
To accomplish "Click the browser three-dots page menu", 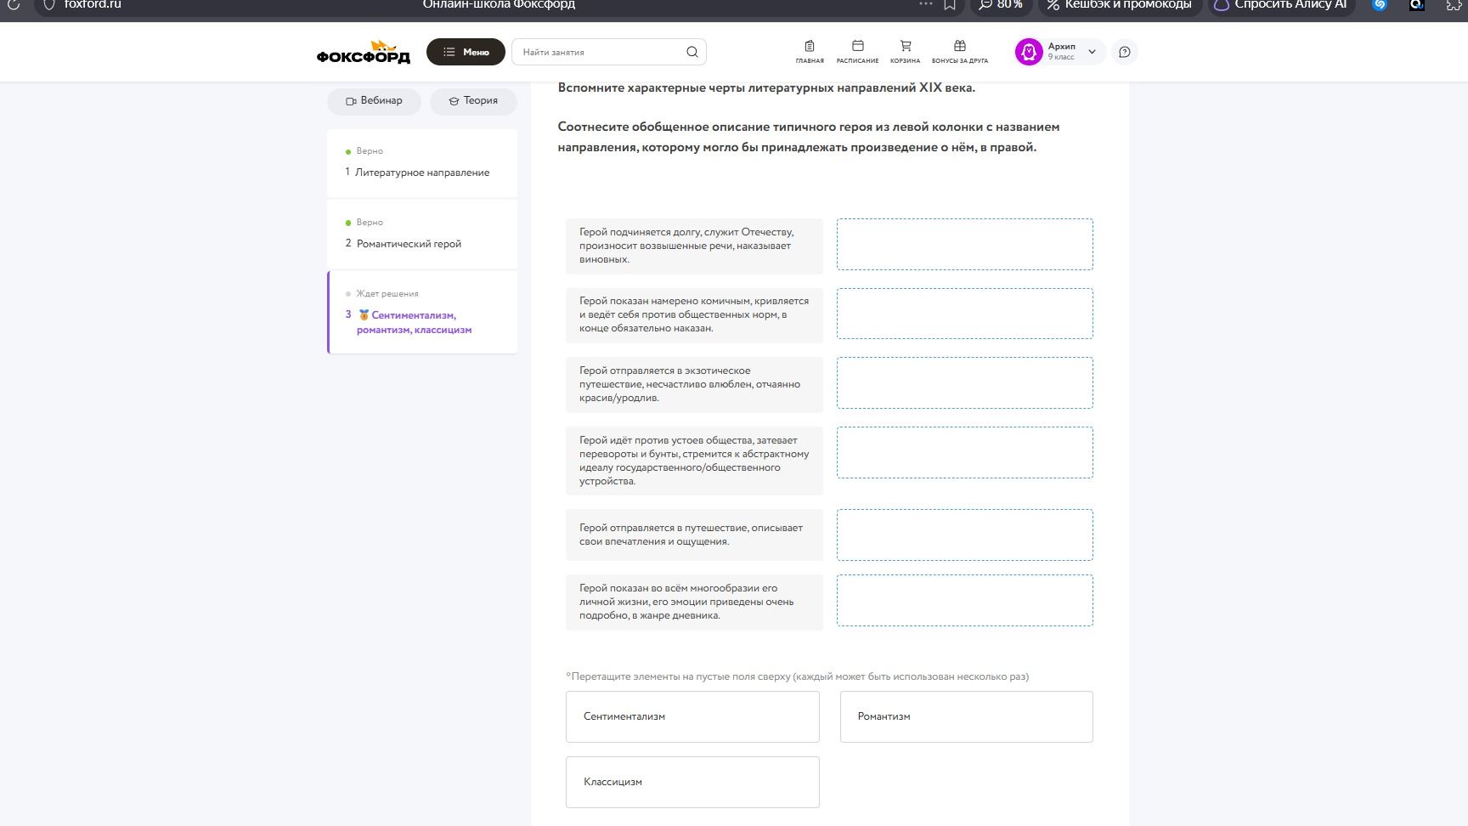I will 926,4.
